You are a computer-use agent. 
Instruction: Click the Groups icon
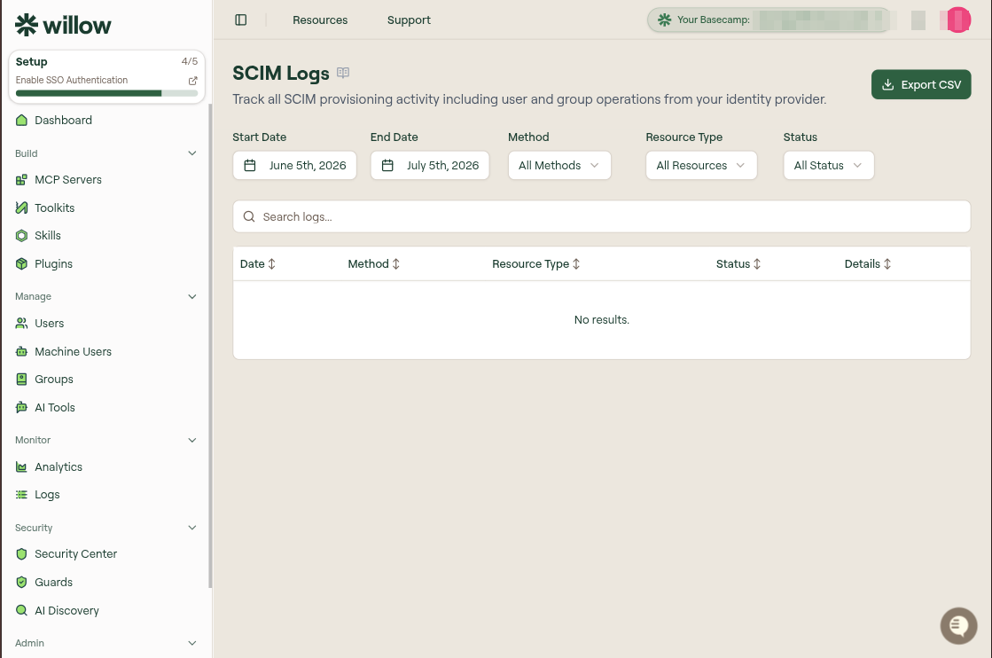pyautogui.click(x=21, y=379)
